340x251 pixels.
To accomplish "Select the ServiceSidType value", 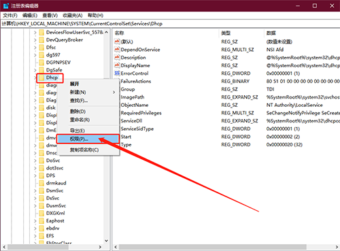I will pos(137,129).
